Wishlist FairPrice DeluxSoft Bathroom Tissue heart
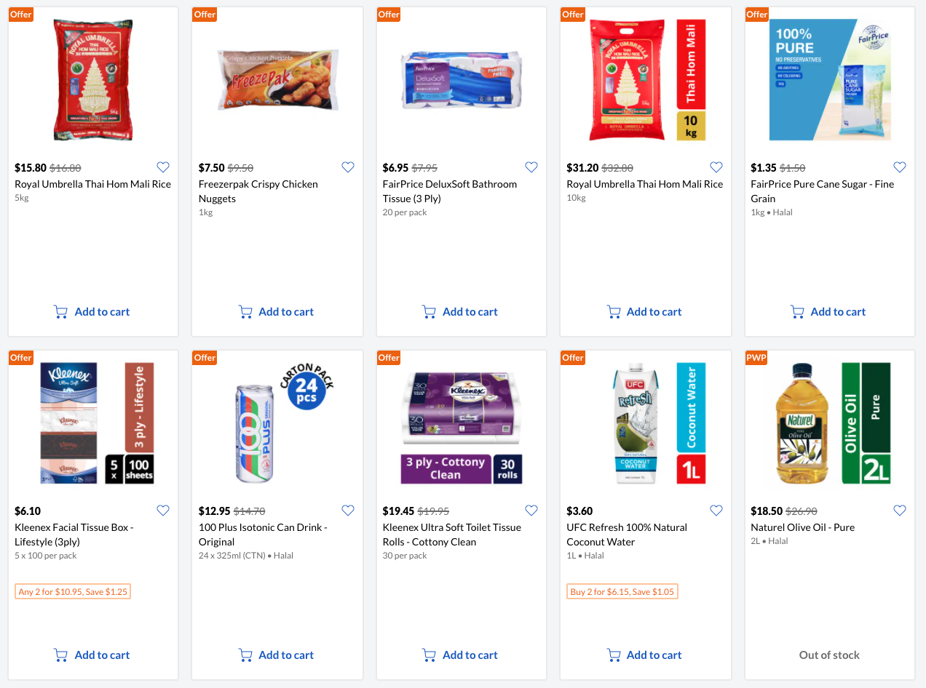This screenshot has width=926, height=688. tap(531, 167)
